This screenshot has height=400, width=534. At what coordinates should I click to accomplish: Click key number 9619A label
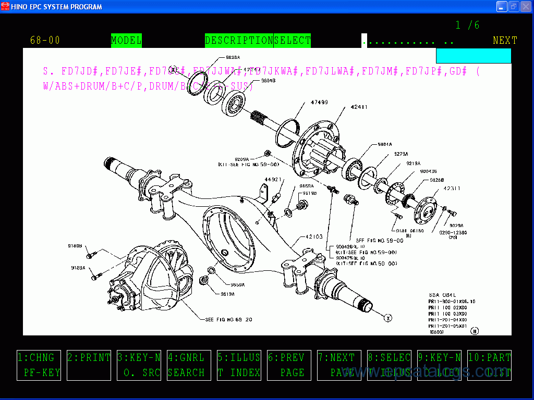(x=227, y=294)
